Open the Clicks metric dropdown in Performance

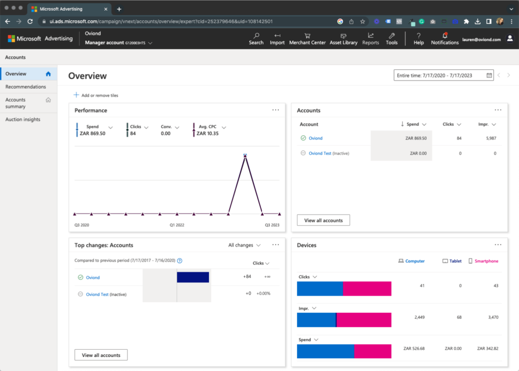tap(146, 127)
